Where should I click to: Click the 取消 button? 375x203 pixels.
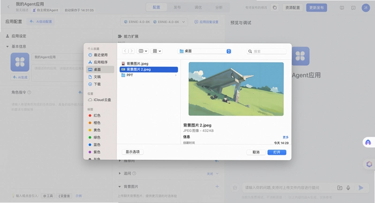click(x=256, y=152)
